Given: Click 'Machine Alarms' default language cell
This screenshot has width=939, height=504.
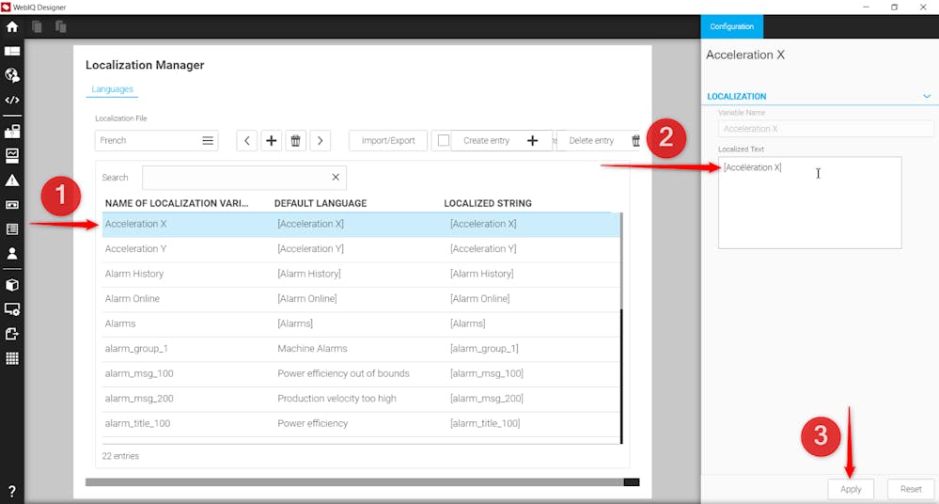Looking at the screenshot, I should [312, 348].
